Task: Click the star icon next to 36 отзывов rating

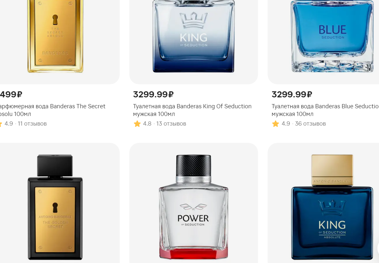Action: coord(276,124)
